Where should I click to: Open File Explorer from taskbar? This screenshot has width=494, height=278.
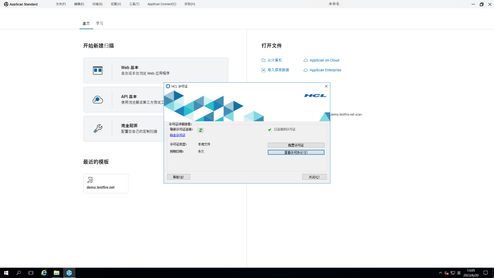[x=56, y=273]
